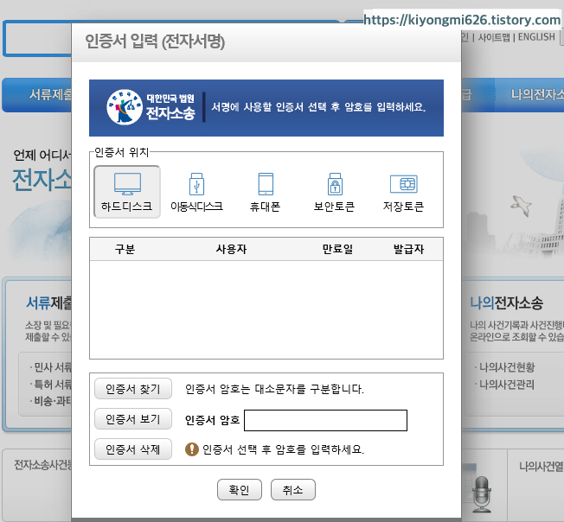564x522 pixels.
Task: Confirm with the 확인 button
Action: pos(240,490)
